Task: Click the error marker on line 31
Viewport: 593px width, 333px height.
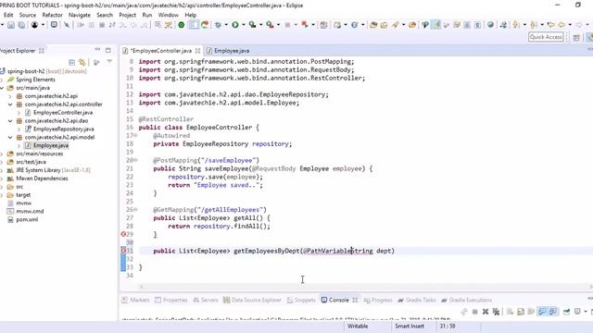Action: tap(123, 251)
